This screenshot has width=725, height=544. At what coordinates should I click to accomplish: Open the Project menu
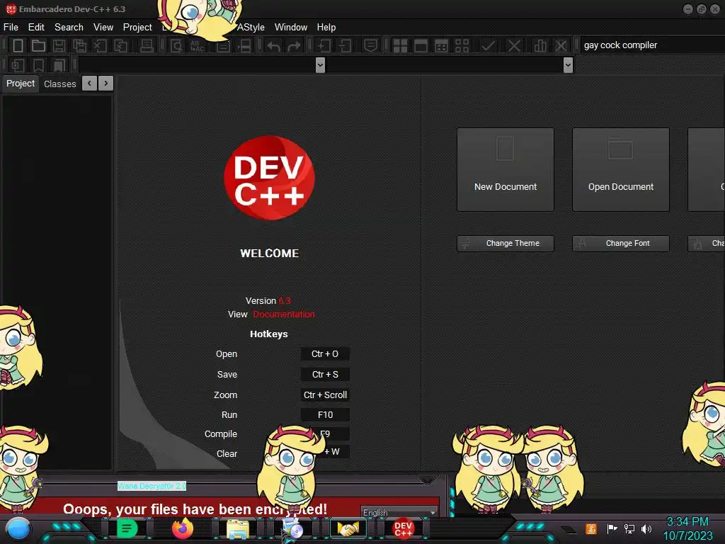[x=137, y=28]
